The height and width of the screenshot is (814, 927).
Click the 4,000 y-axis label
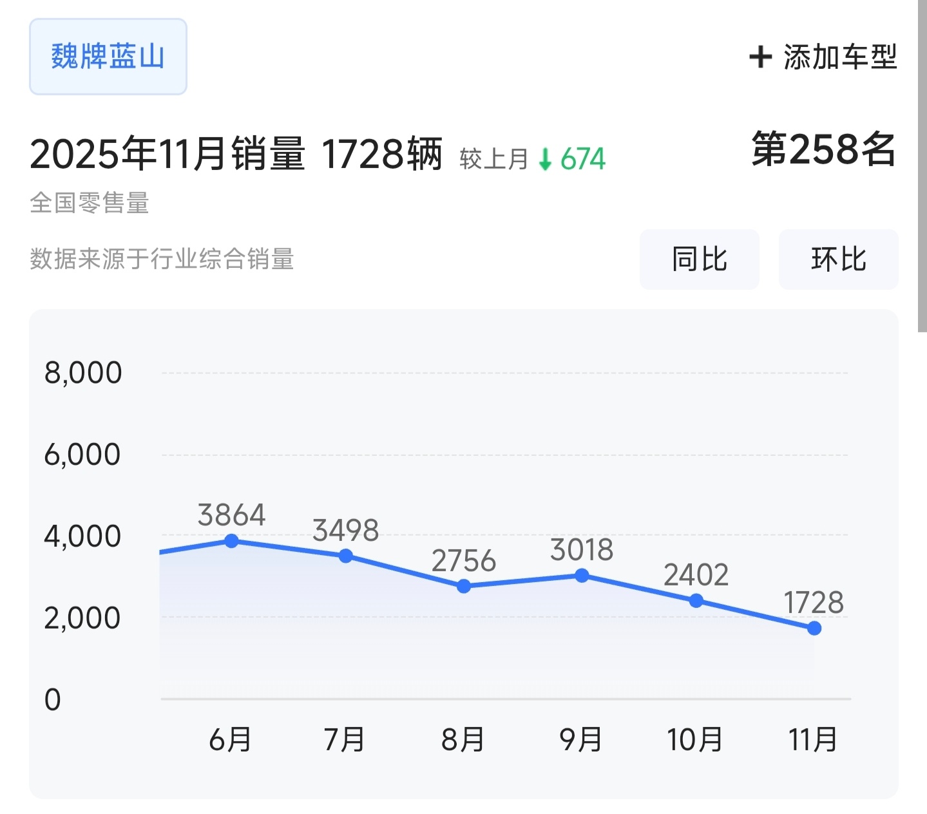click(x=82, y=536)
